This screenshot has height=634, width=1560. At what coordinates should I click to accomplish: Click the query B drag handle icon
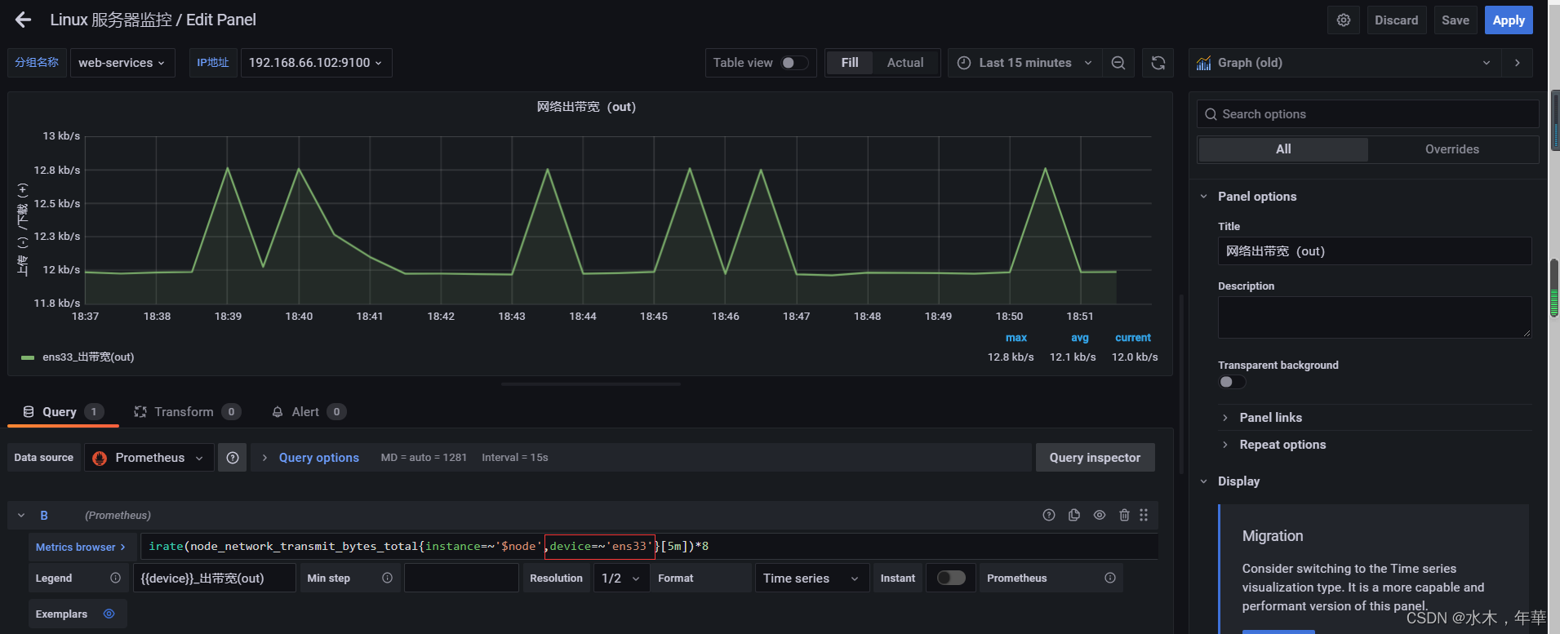pos(1144,515)
